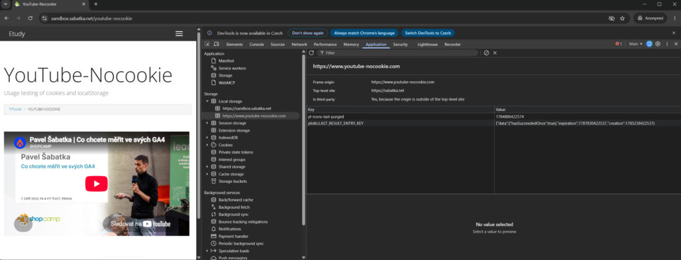Open the DevTools AI assistance icon
This screenshot has width=681, height=260.
tap(649, 44)
